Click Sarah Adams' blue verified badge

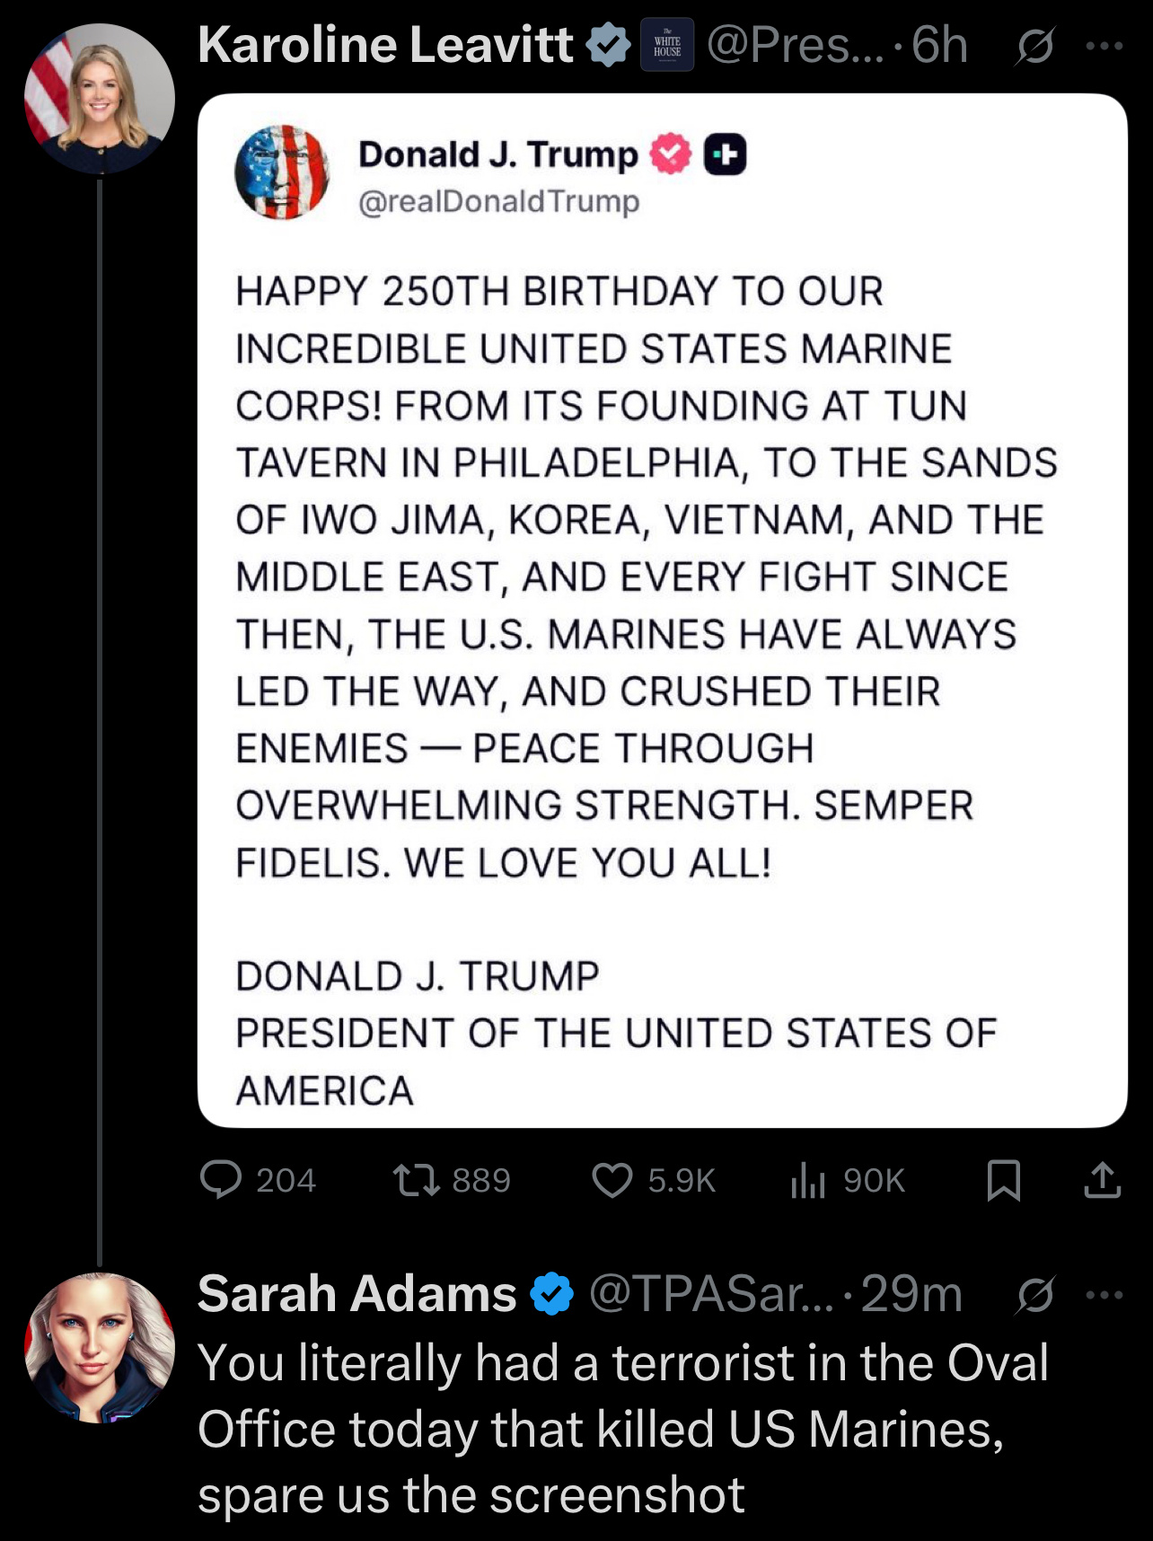(551, 1295)
